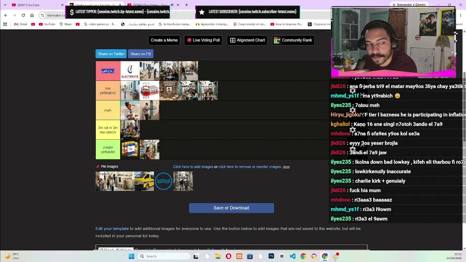Screen dimensions: 466x262
Task: Pick the cafe group image in fourth tier
Action: (x=130, y=130)
